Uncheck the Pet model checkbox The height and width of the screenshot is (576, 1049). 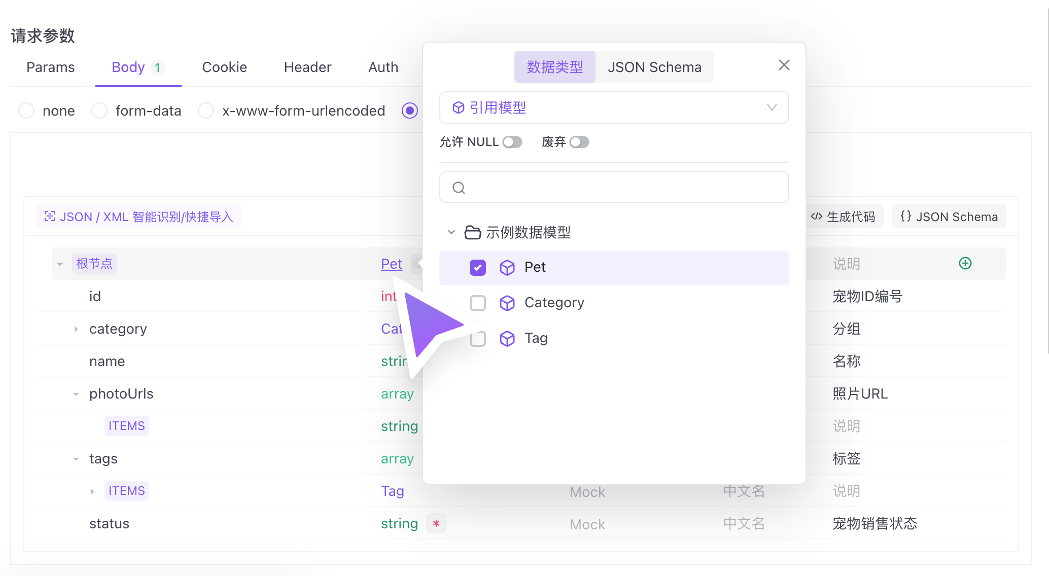(x=477, y=267)
